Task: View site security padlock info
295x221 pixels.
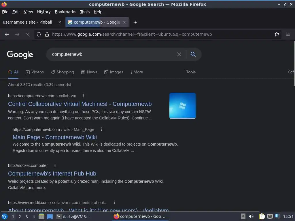Action: click(47, 34)
